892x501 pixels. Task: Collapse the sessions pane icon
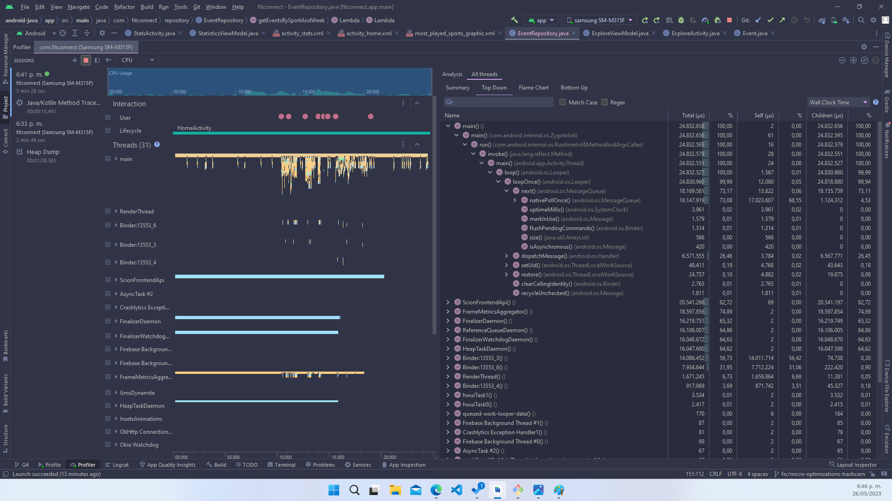click(97, 60)
